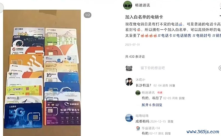Open the SIM cards photo
The image size is (221, 136).
(x=42, y=73)
